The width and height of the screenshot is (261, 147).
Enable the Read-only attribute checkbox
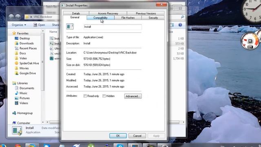(x=85, y=96)
